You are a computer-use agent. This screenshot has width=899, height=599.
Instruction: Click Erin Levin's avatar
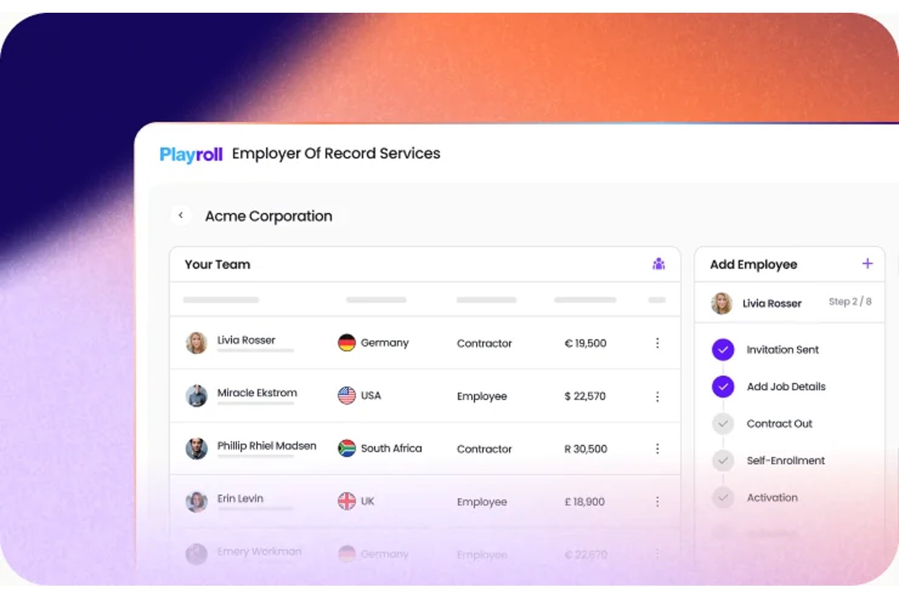196,501
